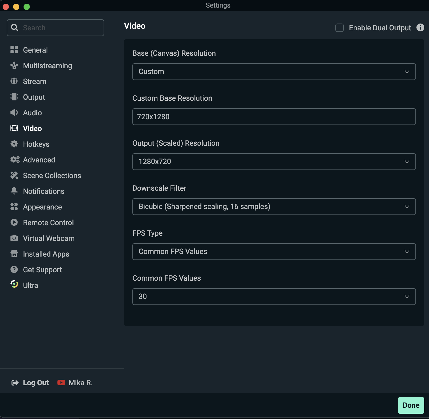Switch to Appearance settings

tap(42, 207)
